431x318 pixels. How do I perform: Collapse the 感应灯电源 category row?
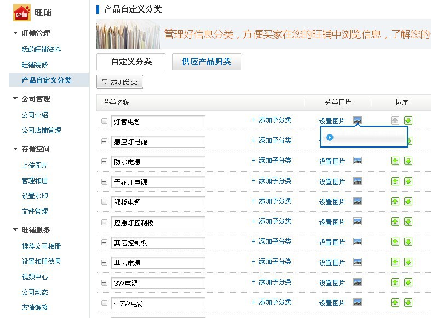[x=104, y=142]
